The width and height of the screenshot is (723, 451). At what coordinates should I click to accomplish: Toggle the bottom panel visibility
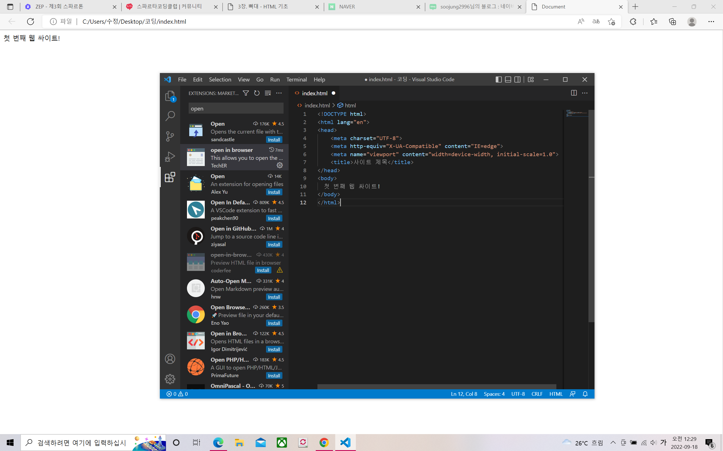point(508,79)
